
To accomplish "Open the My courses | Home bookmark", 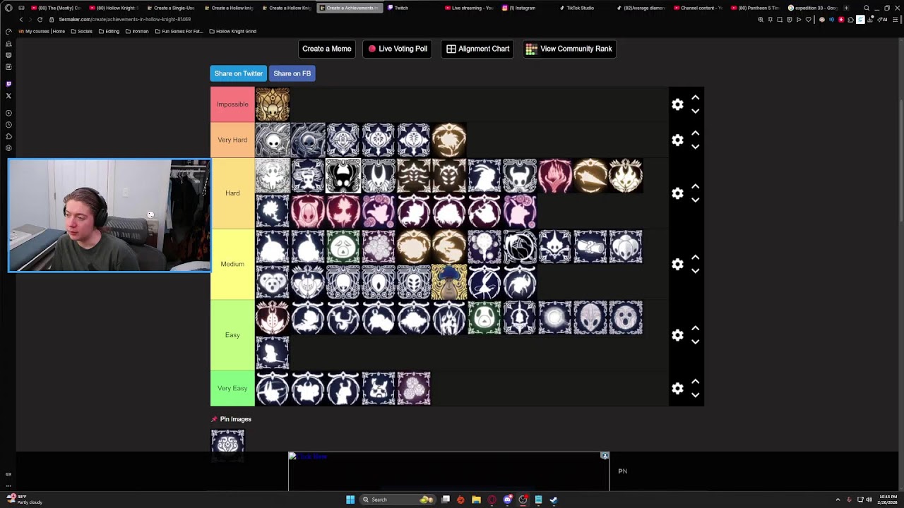I will pos(42,31).
